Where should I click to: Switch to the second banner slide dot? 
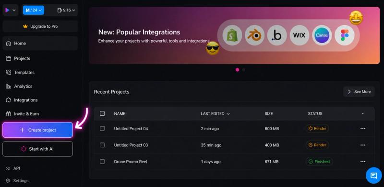click(244, 70)
